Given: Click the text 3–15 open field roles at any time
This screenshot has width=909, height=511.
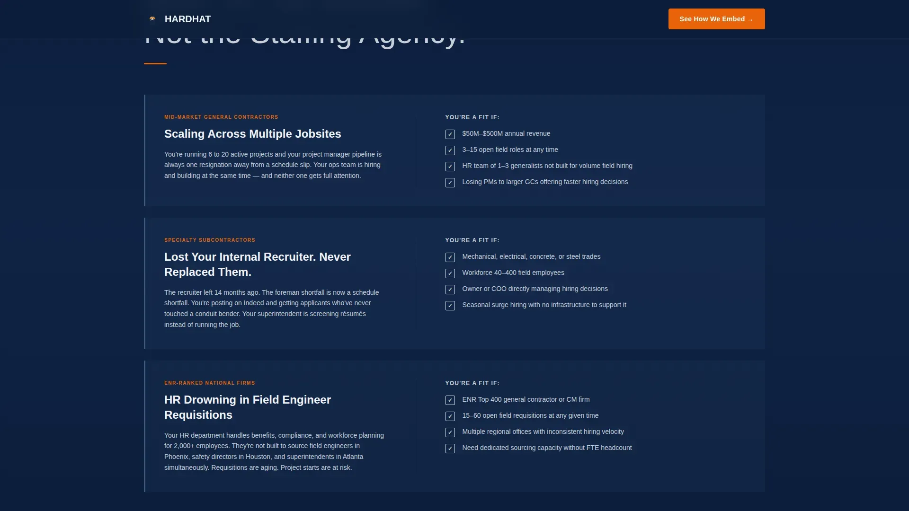Looking at the screenshot, I should click(510, 150).
